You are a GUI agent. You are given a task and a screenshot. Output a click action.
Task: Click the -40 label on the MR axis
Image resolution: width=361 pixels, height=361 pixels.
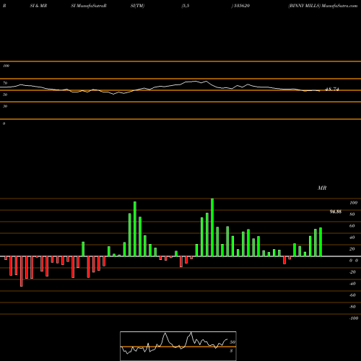[x=352, y=284]
